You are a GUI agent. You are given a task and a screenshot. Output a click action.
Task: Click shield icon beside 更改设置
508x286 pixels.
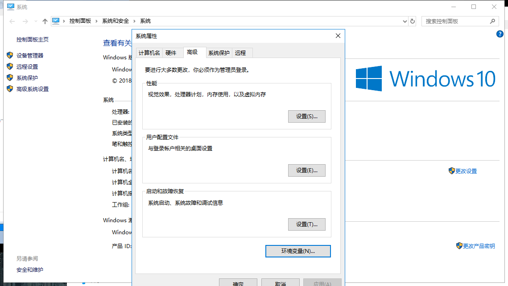point(452,171)
